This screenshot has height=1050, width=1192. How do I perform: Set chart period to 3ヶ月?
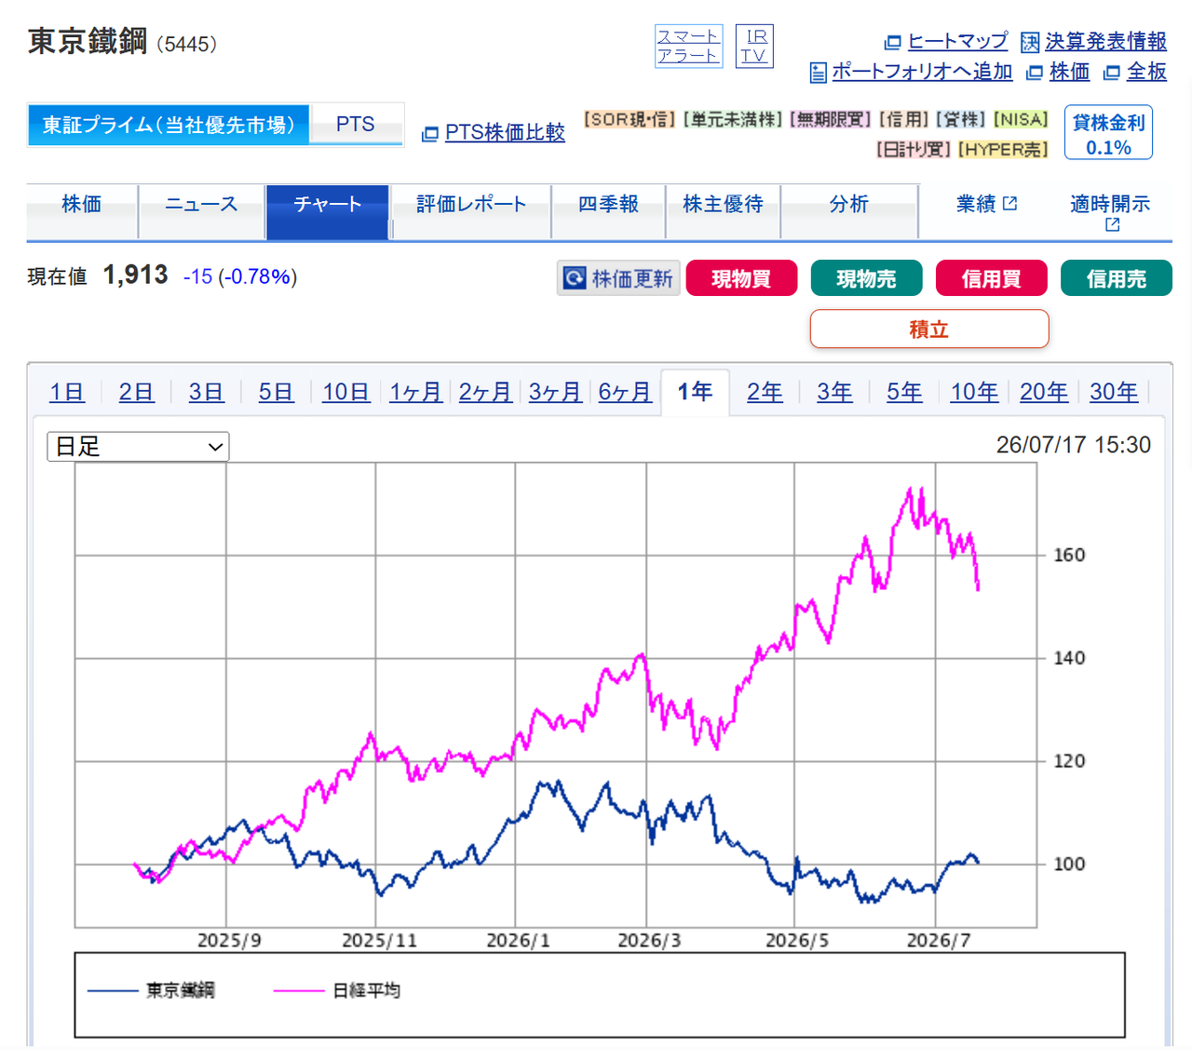click(x=556, y=392)
